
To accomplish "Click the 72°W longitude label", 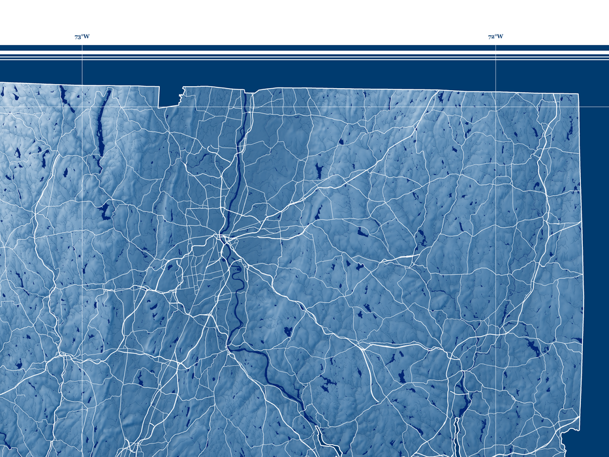I will pyautogui.click(x=495, y=37).
